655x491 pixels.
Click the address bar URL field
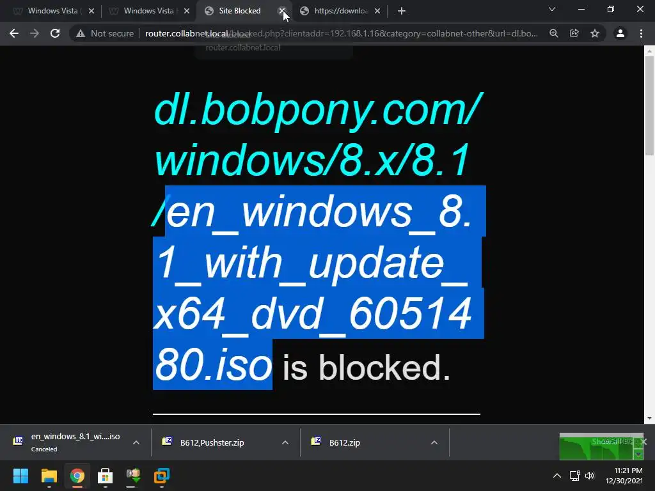(x=342, y=33)
